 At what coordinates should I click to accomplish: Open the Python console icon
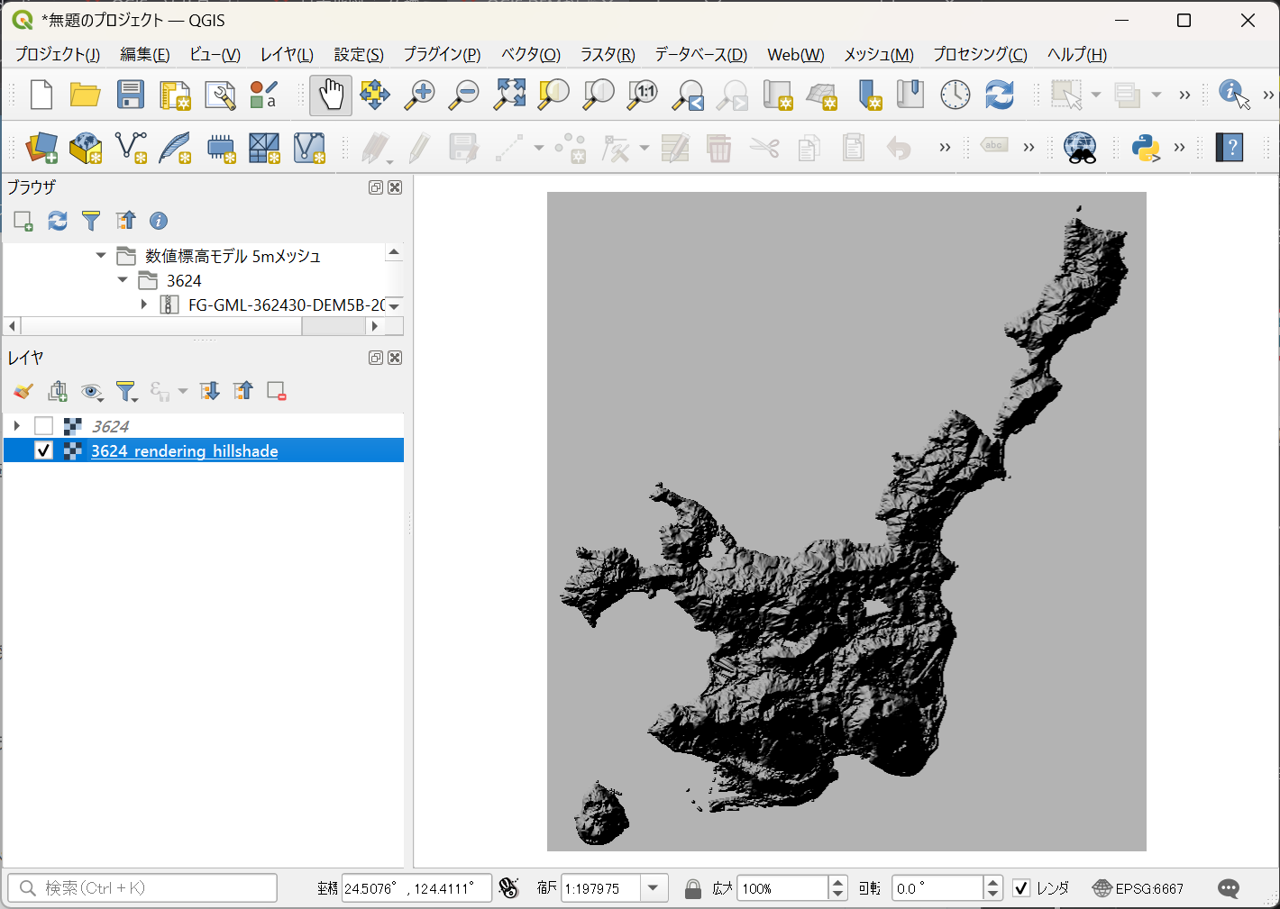(1146, 148)
